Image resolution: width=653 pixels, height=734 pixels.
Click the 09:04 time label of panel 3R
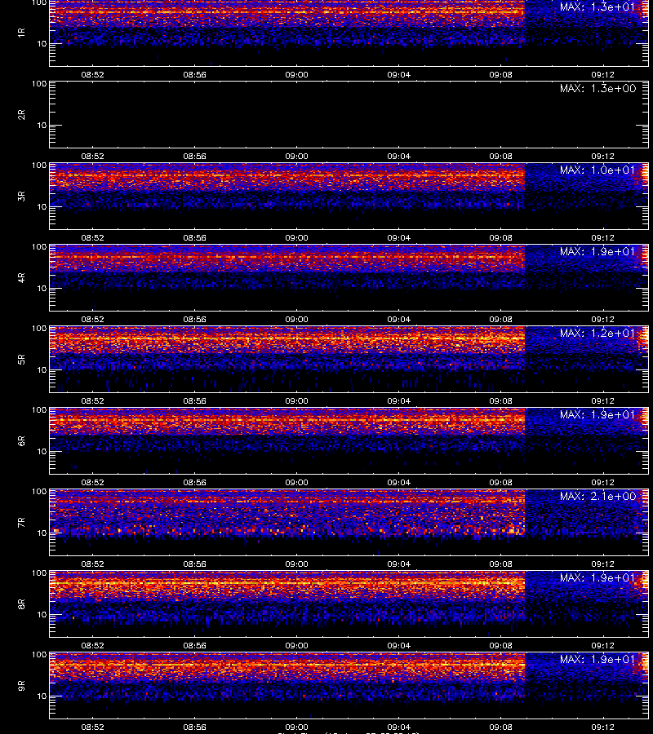tap(398, 238)
